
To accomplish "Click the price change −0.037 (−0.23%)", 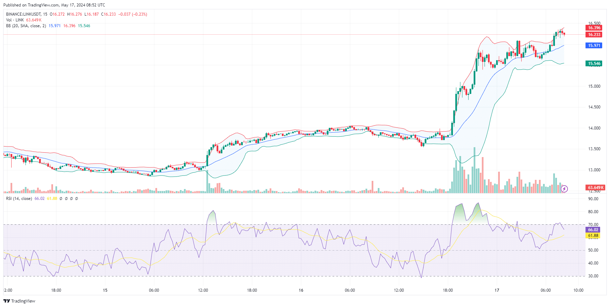I will click(133, 14).
